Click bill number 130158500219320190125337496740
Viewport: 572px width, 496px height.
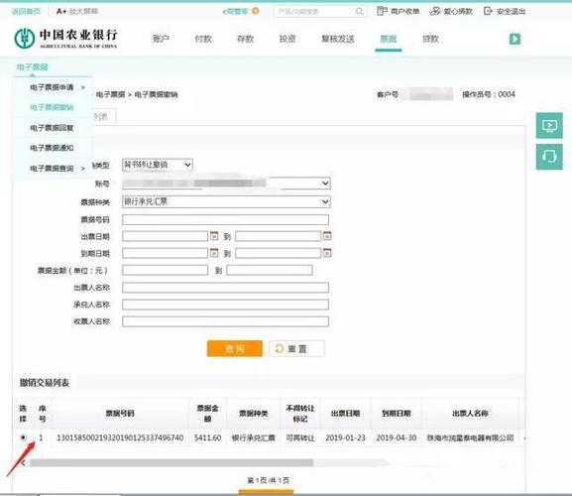click(120, 437)
